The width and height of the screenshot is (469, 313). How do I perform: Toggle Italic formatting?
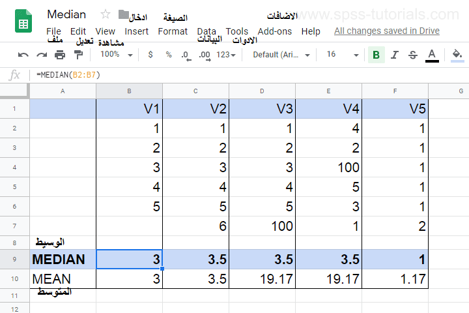tap(394, 55)
